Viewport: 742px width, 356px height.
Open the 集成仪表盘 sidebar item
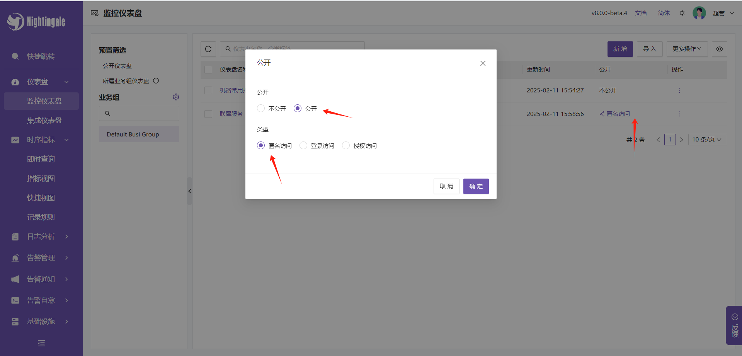44,121
